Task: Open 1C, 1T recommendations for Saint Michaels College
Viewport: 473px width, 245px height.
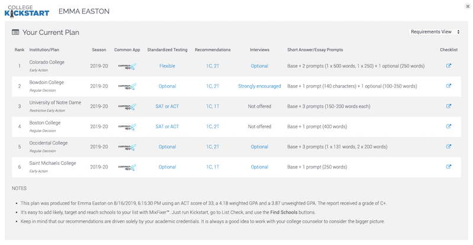Action: tap(213, 167)
